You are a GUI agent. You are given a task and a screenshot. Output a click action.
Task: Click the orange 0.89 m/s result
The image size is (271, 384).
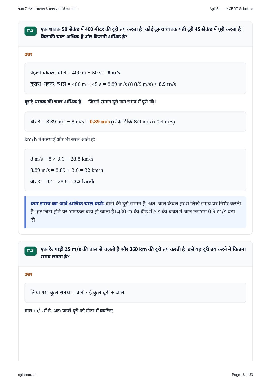click(100, 122)
